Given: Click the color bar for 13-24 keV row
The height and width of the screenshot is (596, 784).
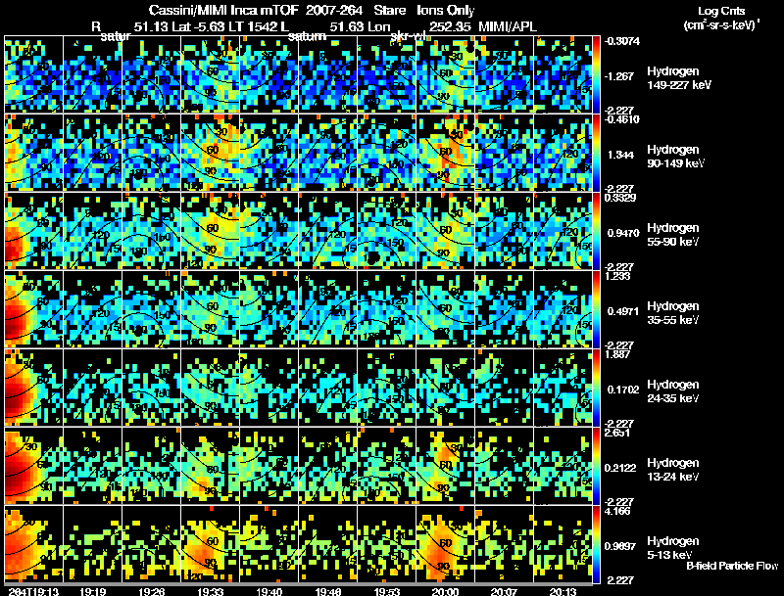Looking at the screenshot, I should tap(597, 466).
